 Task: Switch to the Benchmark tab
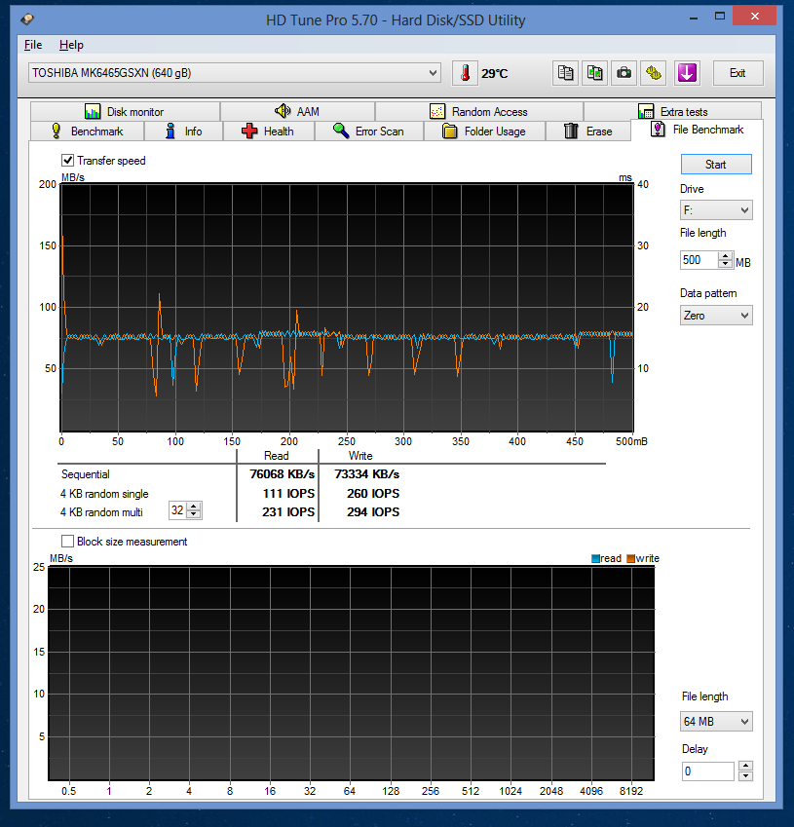click(87, 131)
